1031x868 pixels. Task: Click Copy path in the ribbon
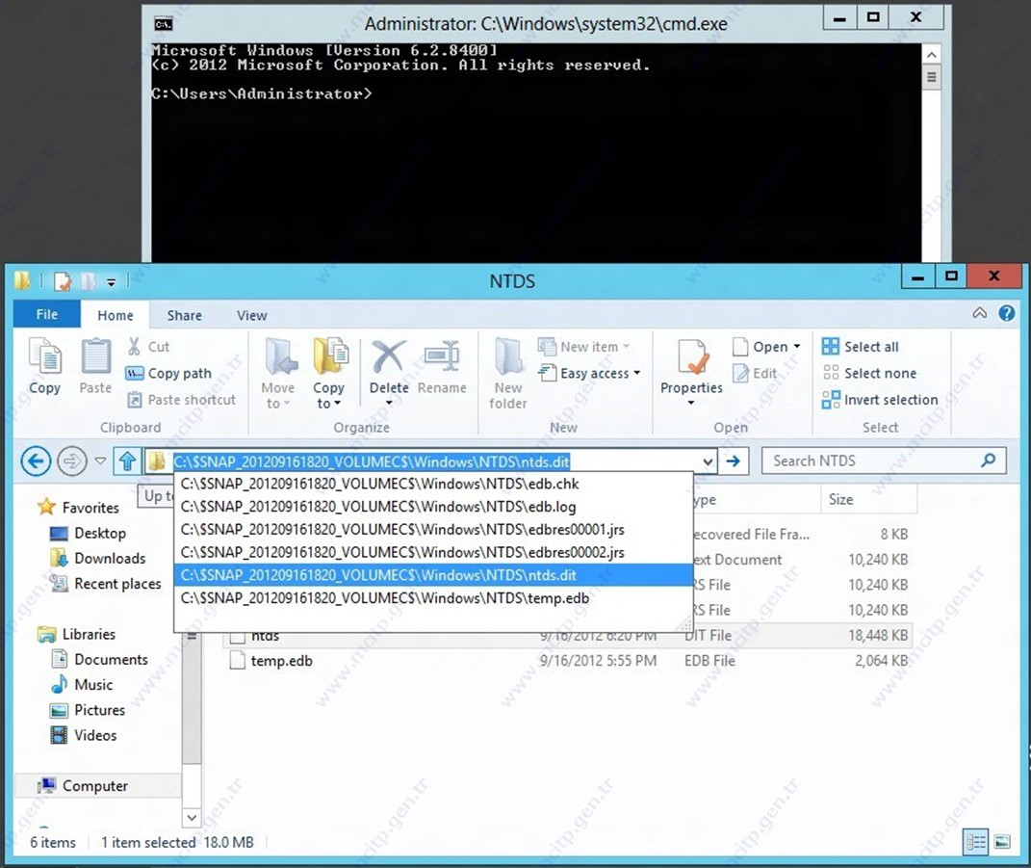click(169, 373)
